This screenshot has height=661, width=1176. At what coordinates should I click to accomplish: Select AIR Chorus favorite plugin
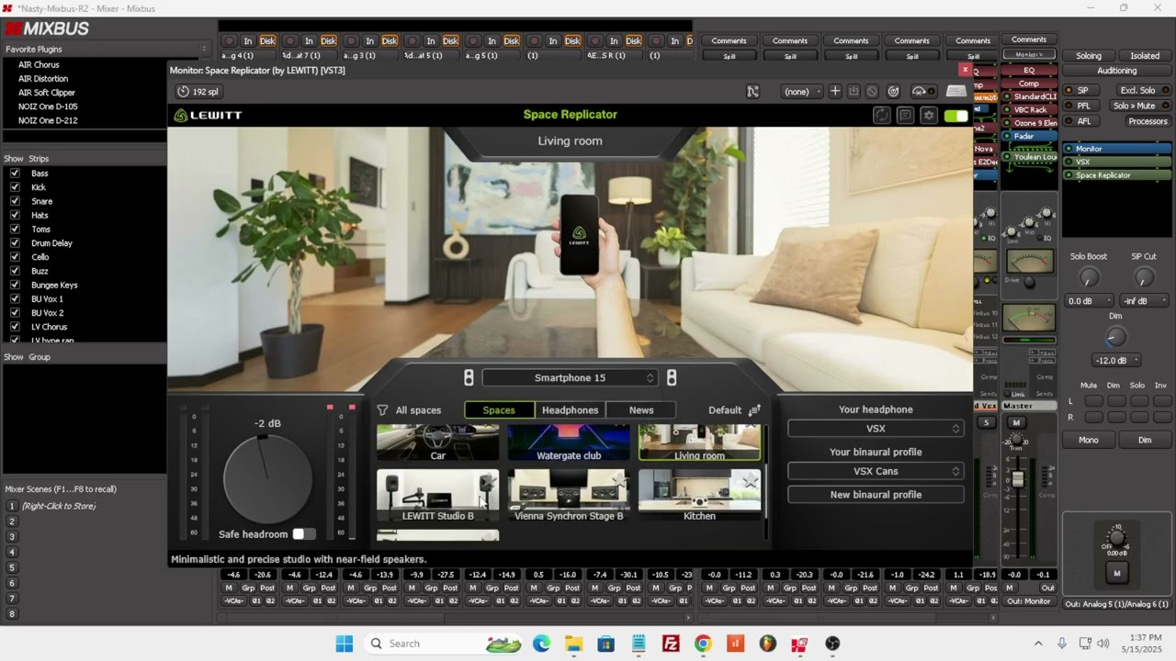pos(39,65)
